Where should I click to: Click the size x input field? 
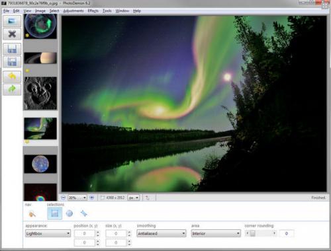116,233
